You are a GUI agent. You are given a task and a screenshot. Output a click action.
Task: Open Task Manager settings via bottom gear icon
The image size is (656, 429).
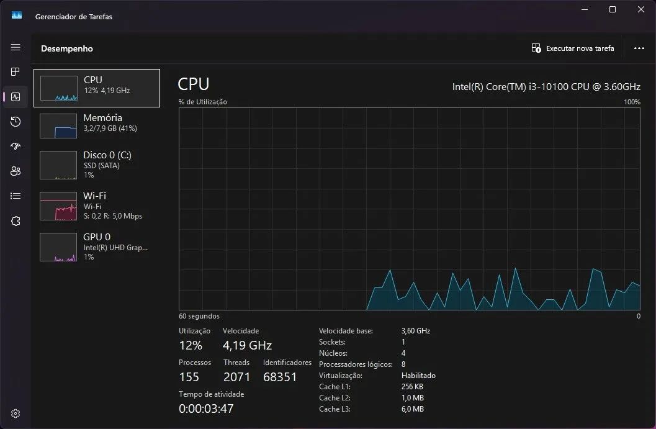[x=16, y=413]
